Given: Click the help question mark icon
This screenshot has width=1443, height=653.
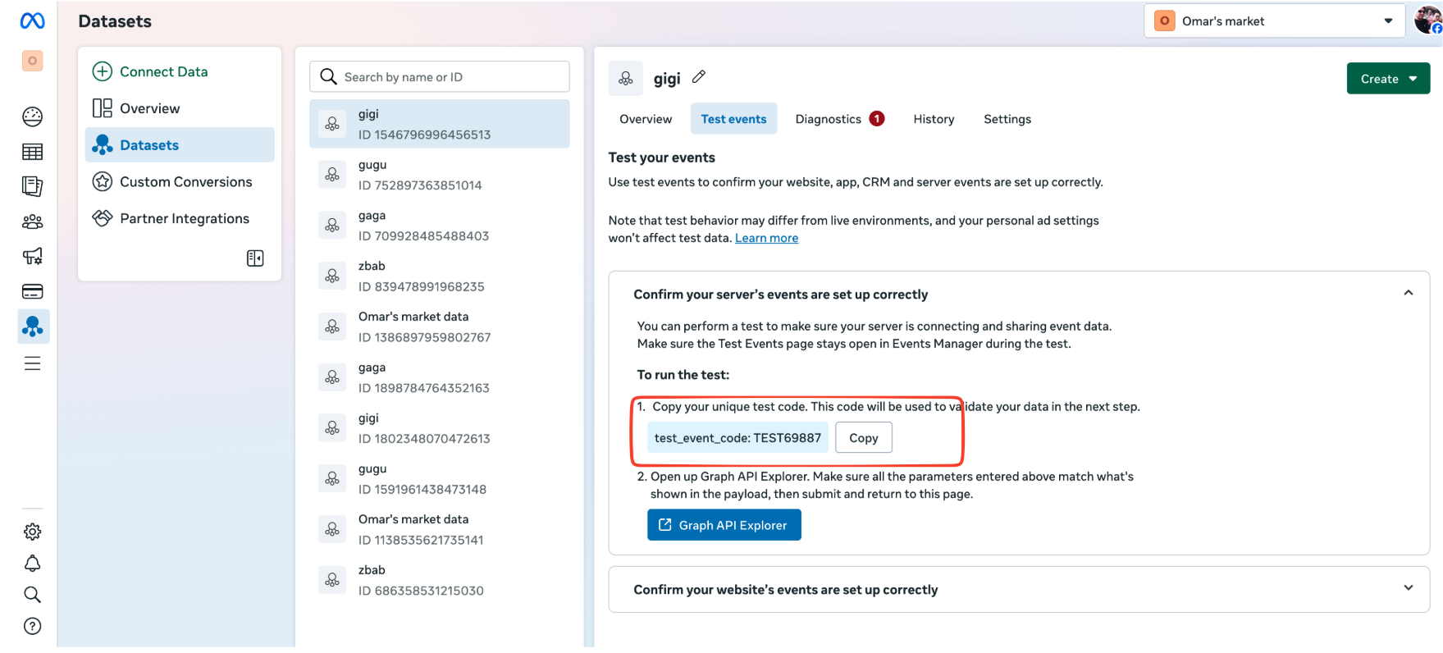Looking at the screenshot, I should click(32, 627).
